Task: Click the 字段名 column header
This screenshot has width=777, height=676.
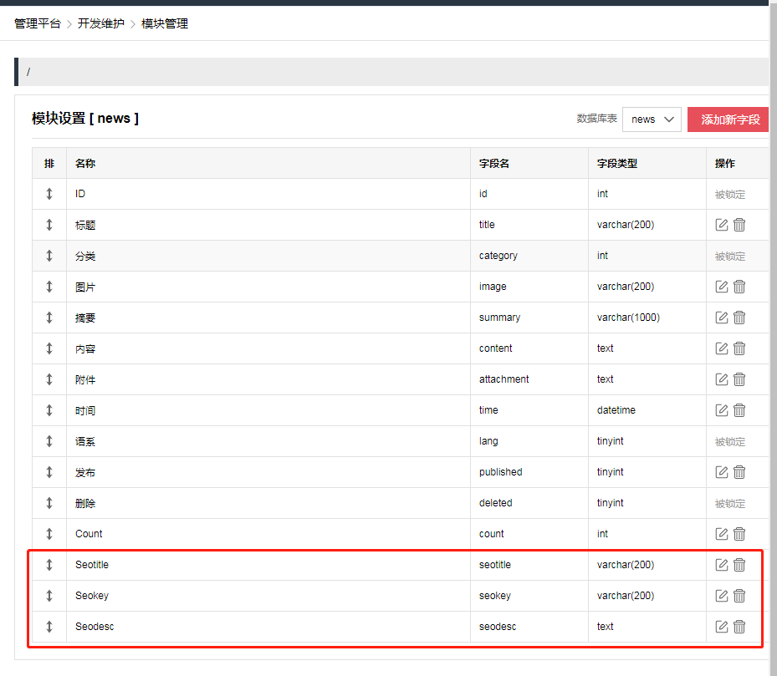Action: [494, 164]
